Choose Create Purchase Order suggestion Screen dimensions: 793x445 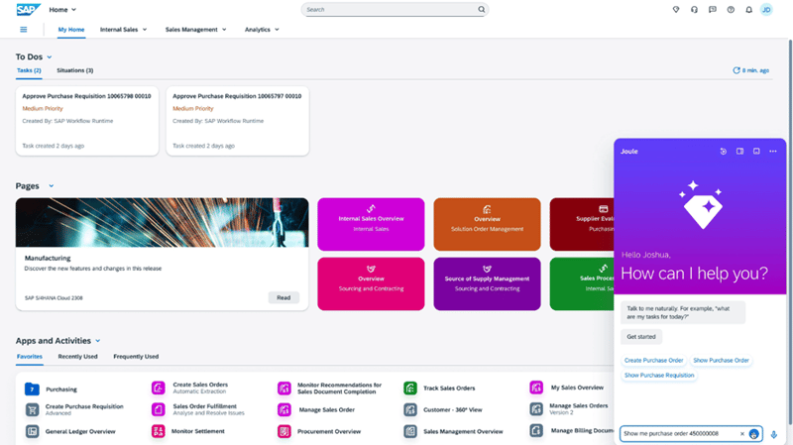(653, 361)
